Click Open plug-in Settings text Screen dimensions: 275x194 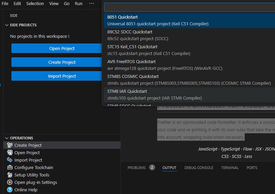coord(36,183)
